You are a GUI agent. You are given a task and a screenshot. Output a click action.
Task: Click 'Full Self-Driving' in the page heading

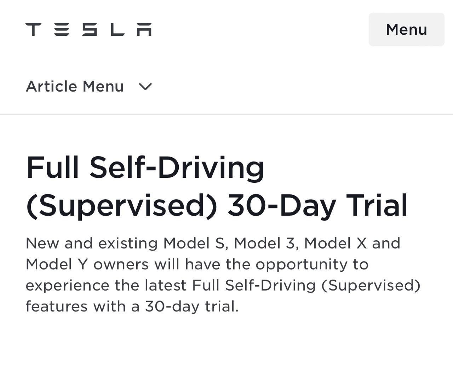[x=145, y=168]
